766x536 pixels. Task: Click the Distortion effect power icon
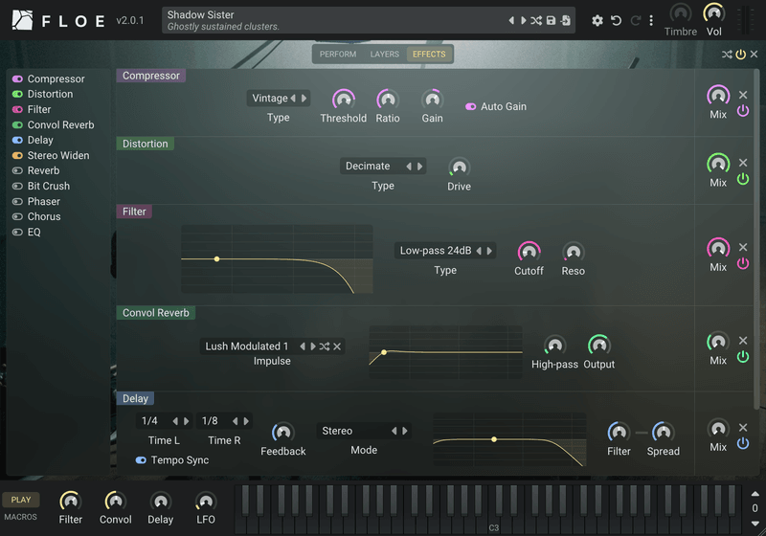pyautogui.click(x=743, y=179)
